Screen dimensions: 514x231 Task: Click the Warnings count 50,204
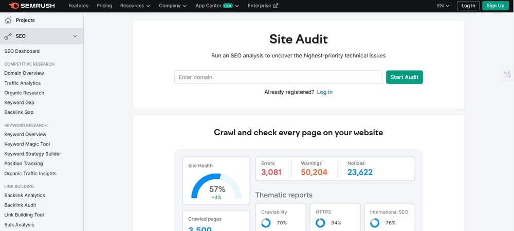(314, 172)
